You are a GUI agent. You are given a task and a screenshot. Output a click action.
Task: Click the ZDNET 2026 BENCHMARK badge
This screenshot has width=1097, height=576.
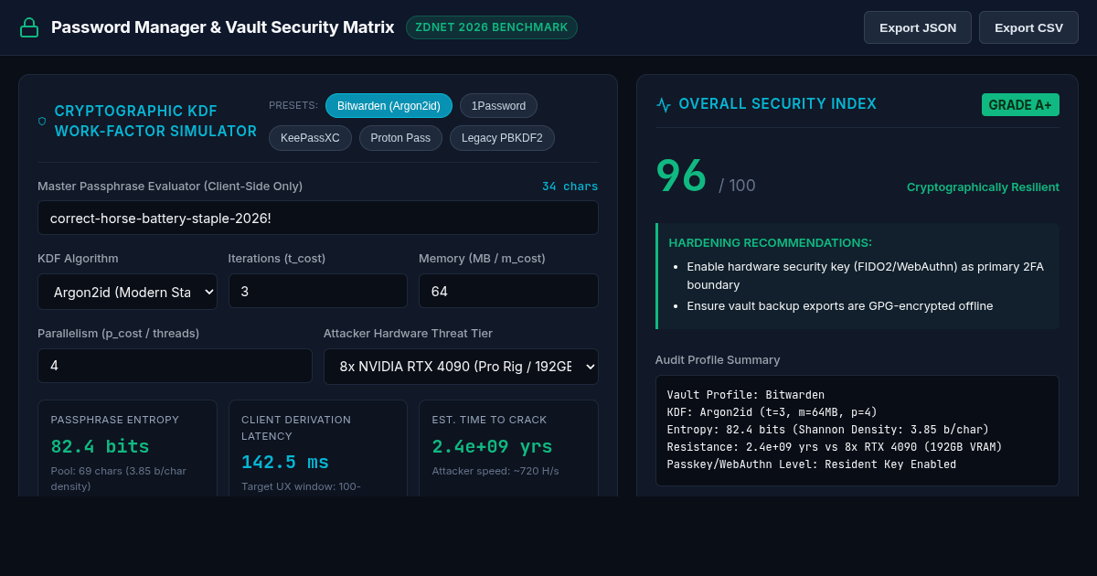pyautogui.click(x=492, y=27)
